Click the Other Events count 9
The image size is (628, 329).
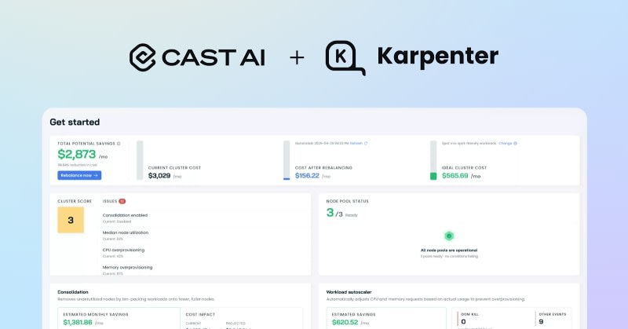[x=541, y=321]
